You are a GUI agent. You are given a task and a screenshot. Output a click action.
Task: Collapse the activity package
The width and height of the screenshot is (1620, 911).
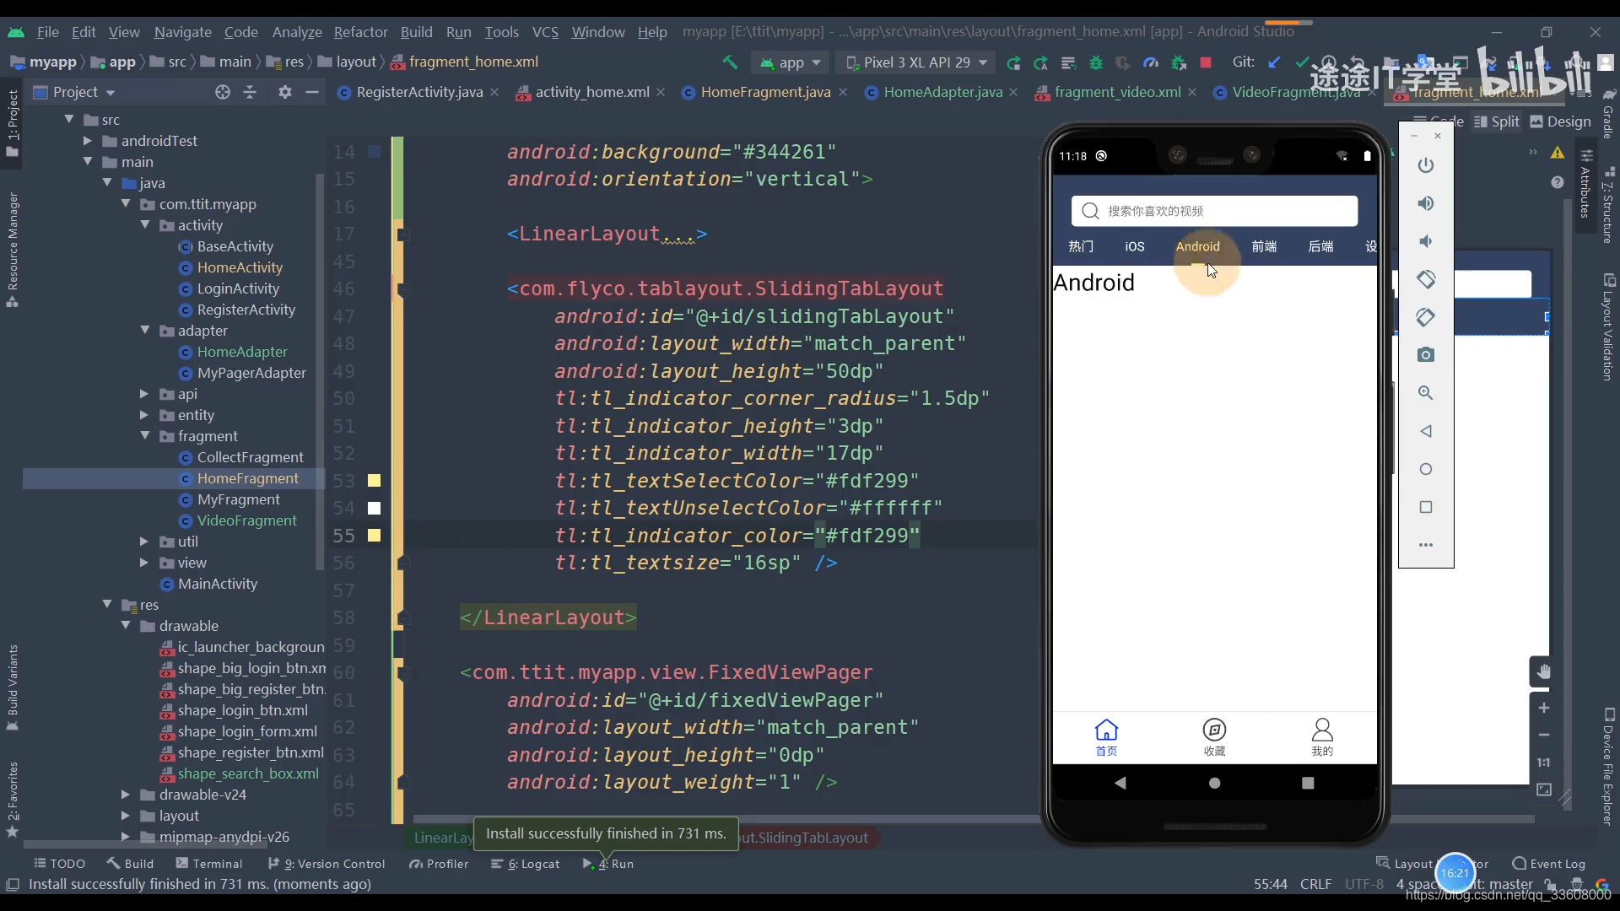(x=145, y=225)
